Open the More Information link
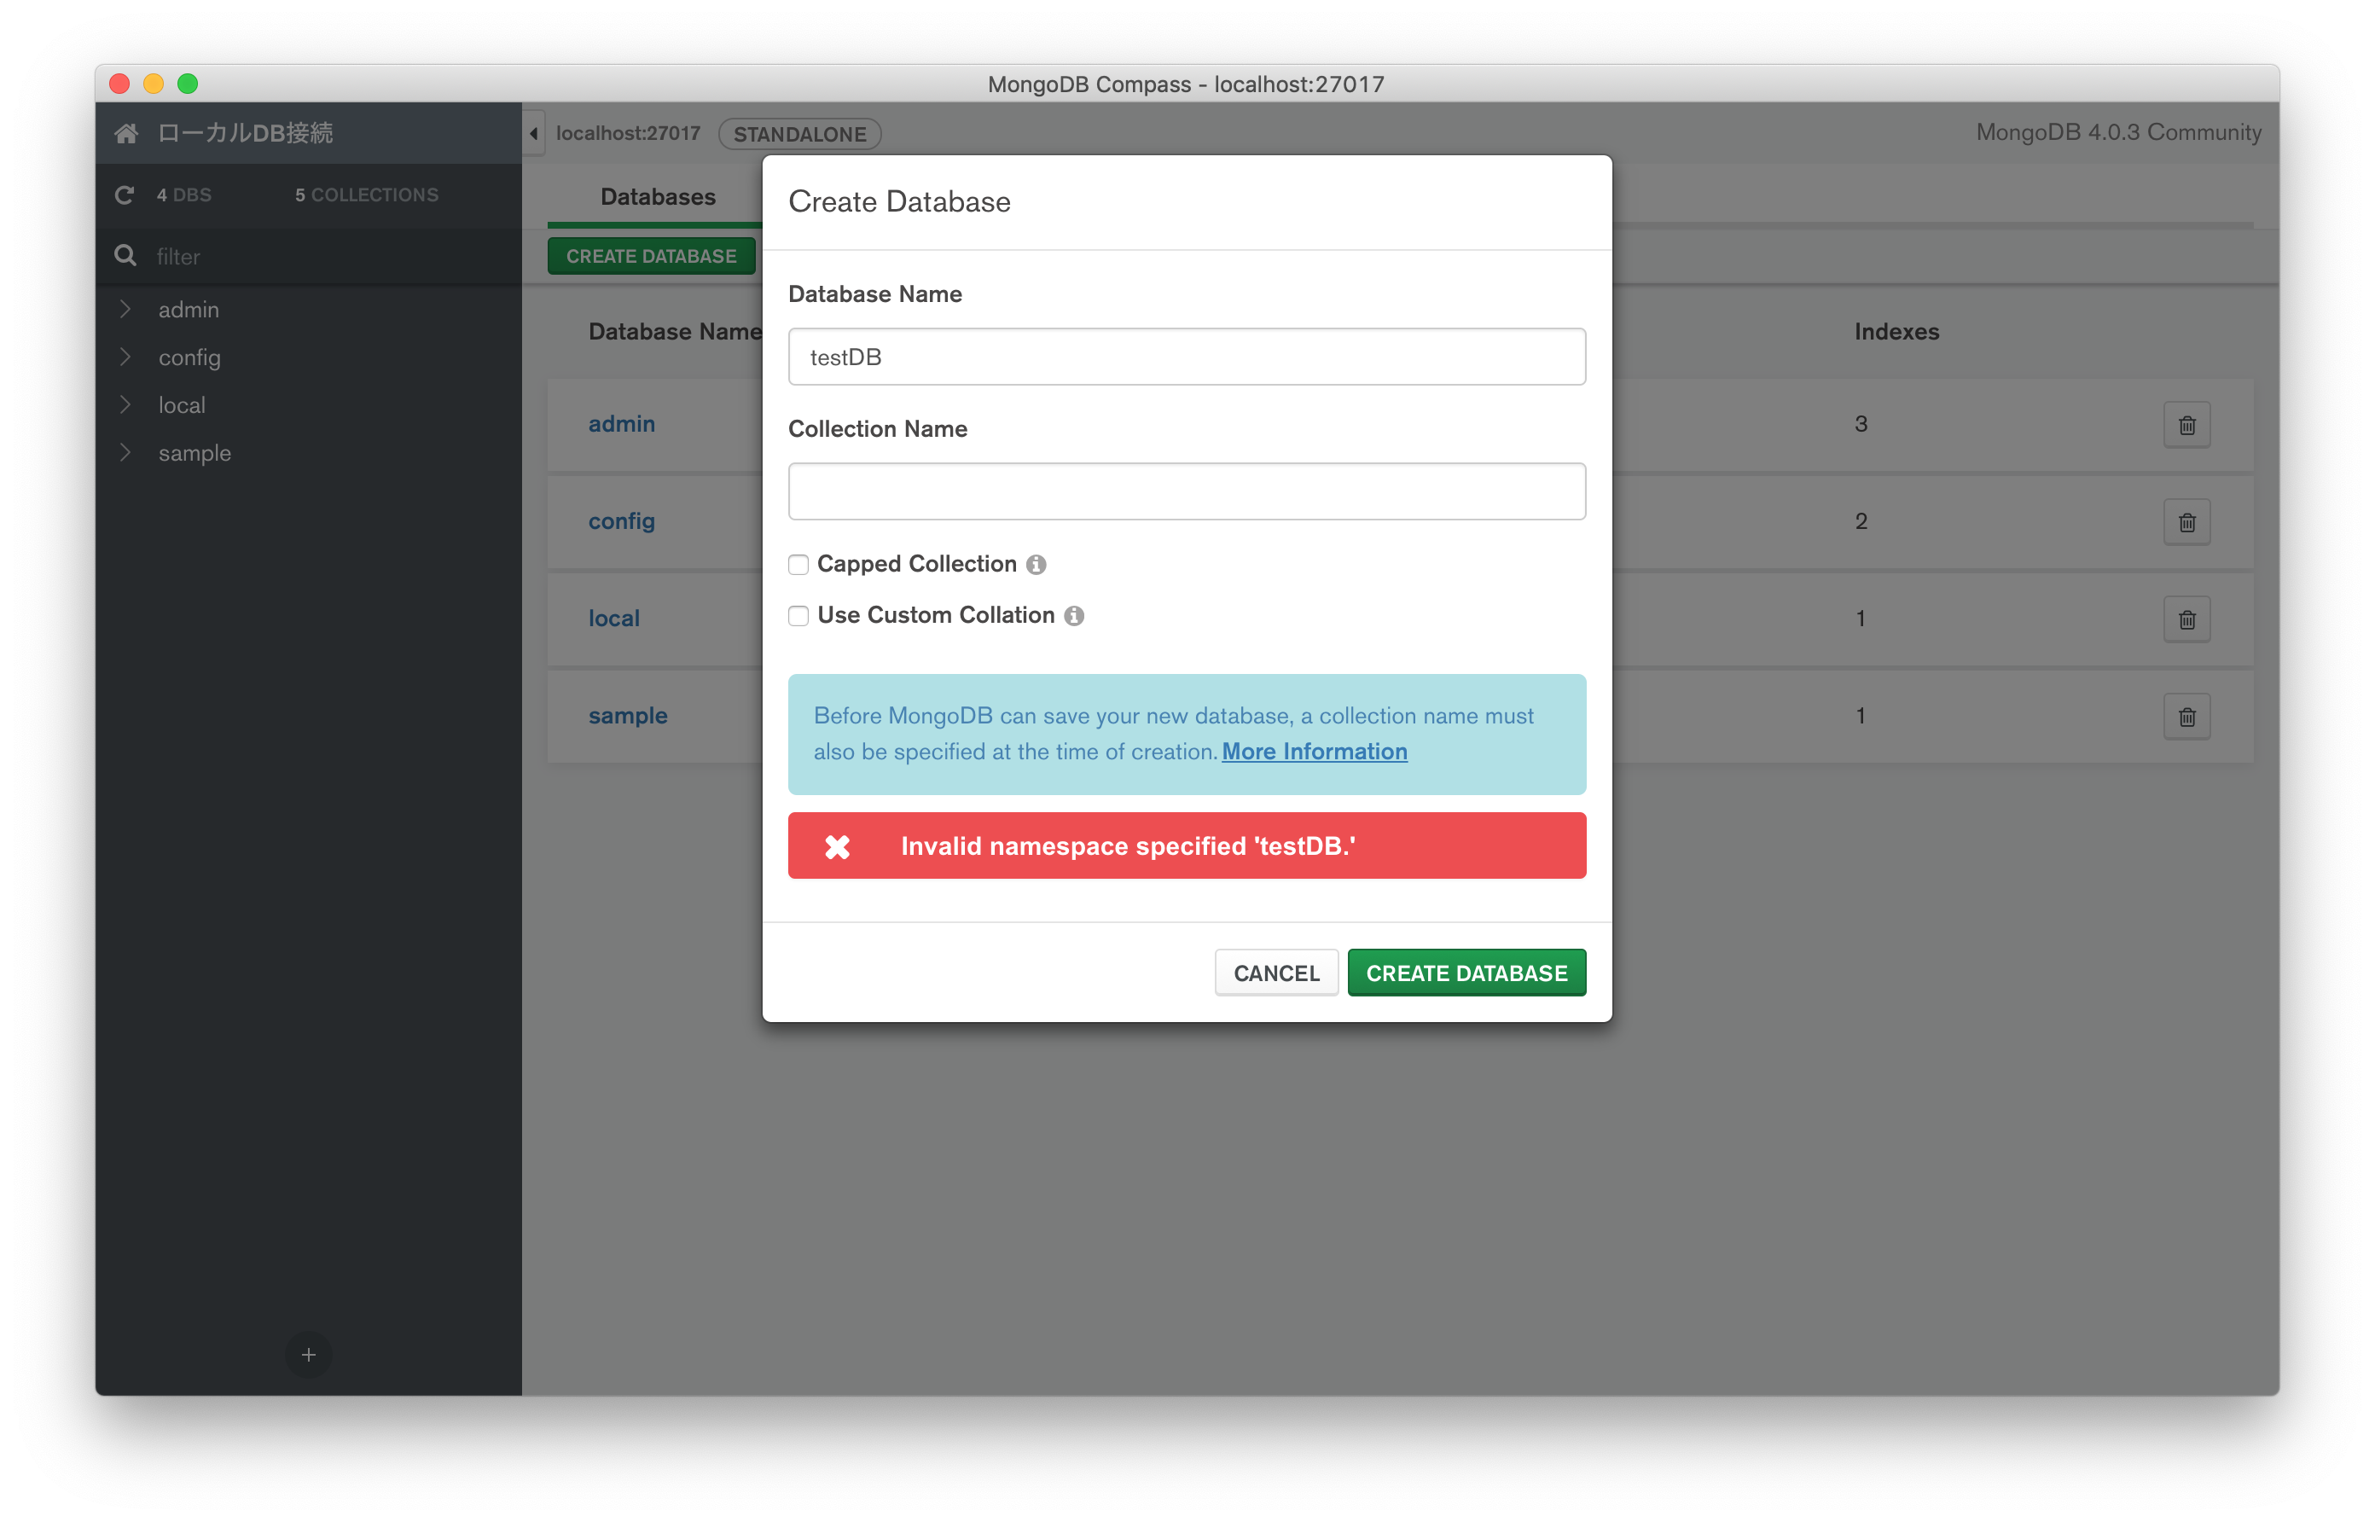The height and width of the screenshot is (1522, 2375). pyautogui.click(x=1314, y=751)
